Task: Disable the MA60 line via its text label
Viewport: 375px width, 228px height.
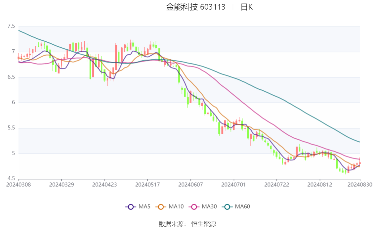Action: click(242, 207)
